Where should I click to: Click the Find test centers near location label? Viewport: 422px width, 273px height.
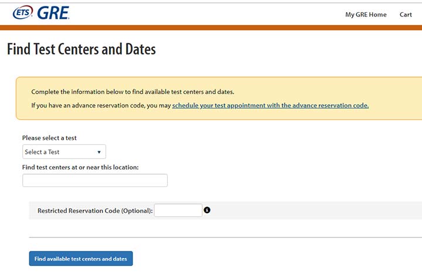coord(80,167)
